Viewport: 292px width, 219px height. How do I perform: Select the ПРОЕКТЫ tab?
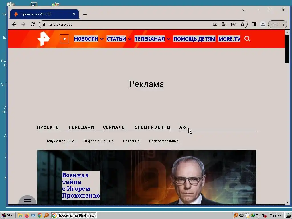click(48, 127)
